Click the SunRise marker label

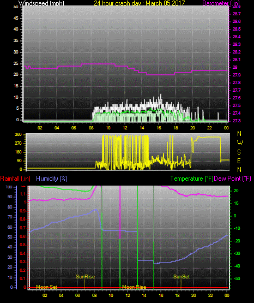(85, 277)
